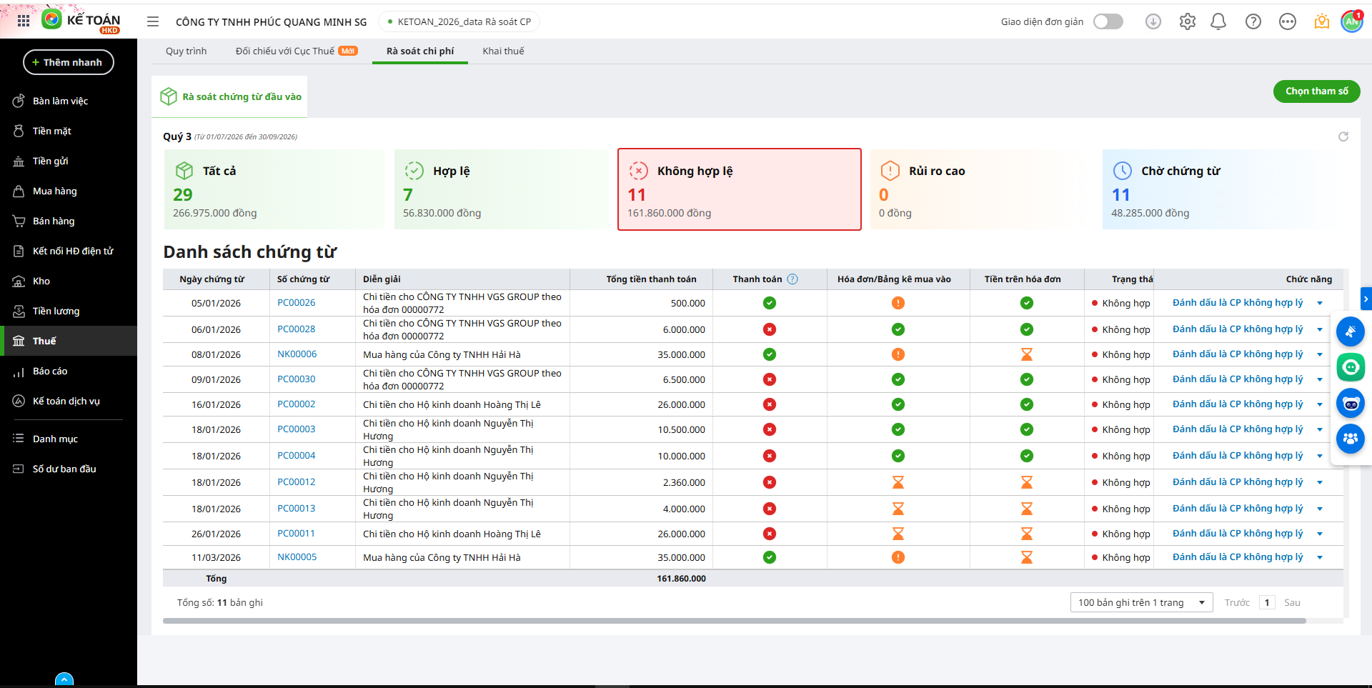Click the hamburger menu to collapse sidebar
Image resolution: width=1372 pixels, height=688 pixels.
(x=153, y=21)
